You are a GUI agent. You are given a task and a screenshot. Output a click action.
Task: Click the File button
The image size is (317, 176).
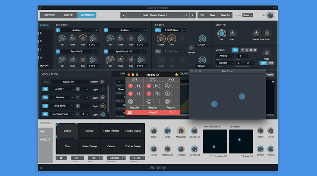(x=202, y=15)
